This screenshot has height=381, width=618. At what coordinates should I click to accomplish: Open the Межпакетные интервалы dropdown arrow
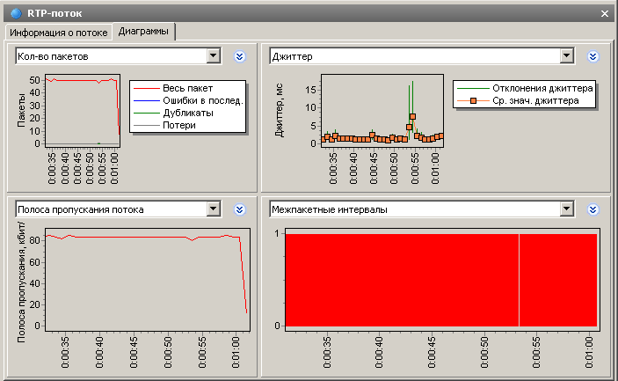click(566, 209)
